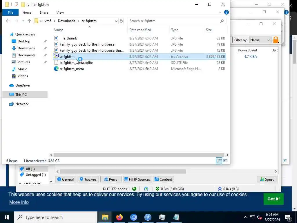Open the Filter by Name dropdown

260,40
